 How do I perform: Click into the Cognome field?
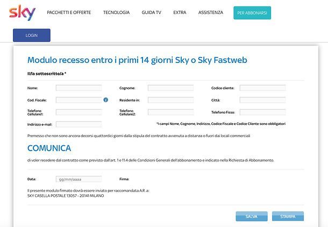click(x=170, y=88)
